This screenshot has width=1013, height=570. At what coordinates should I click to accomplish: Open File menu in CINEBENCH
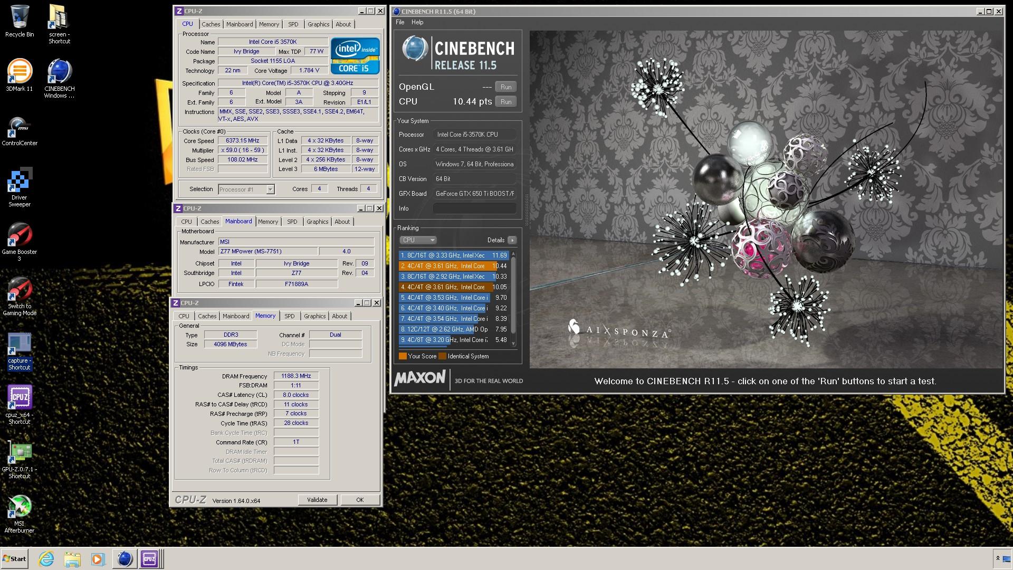point(400,22)
